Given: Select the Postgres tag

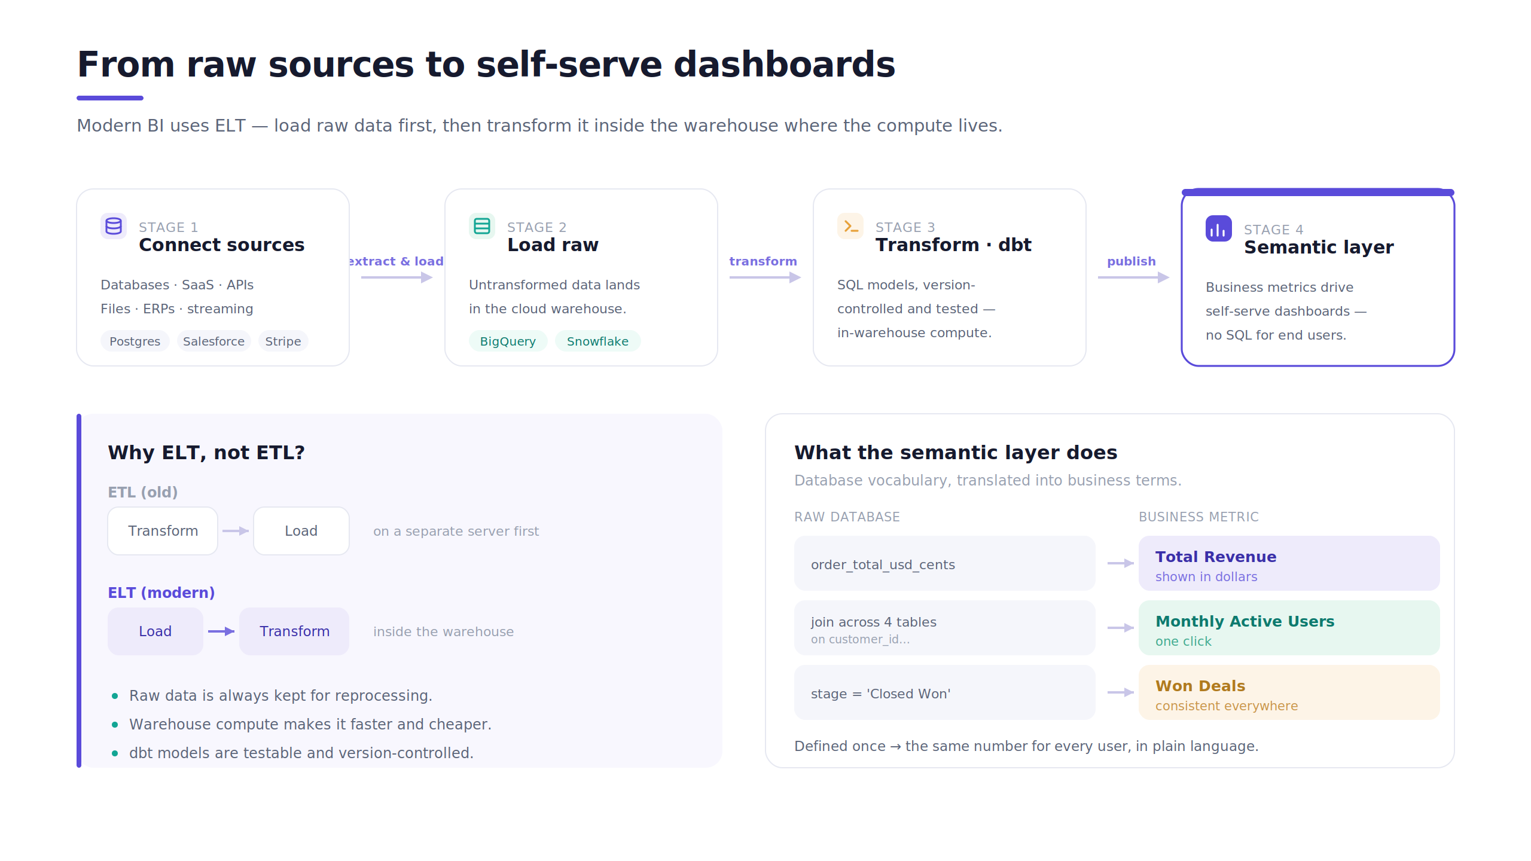Looking at the screenshot, I should tap(135, 341).
